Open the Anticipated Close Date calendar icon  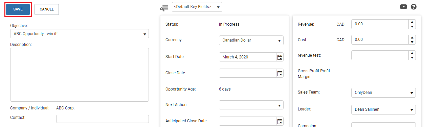click(280, 121)
